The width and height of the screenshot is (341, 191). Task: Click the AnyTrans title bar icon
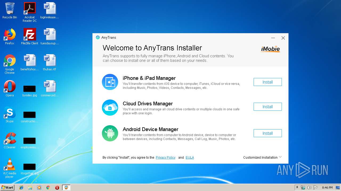coord(98,37)
